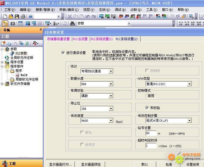Click the Paste icon in toolbar

(x=82, y=16)
